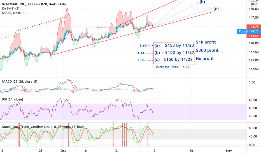Click the RSI 80.00 scale value

tap(253, 100)
